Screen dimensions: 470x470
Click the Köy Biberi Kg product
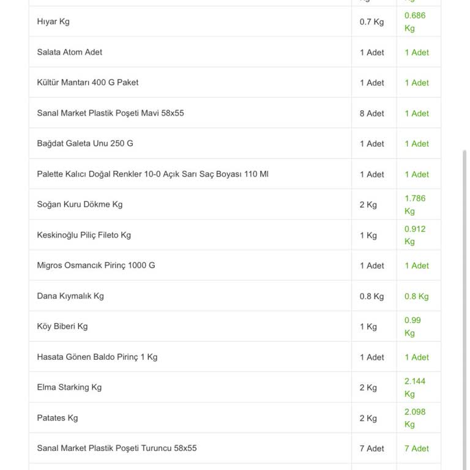tap(62, 326)
